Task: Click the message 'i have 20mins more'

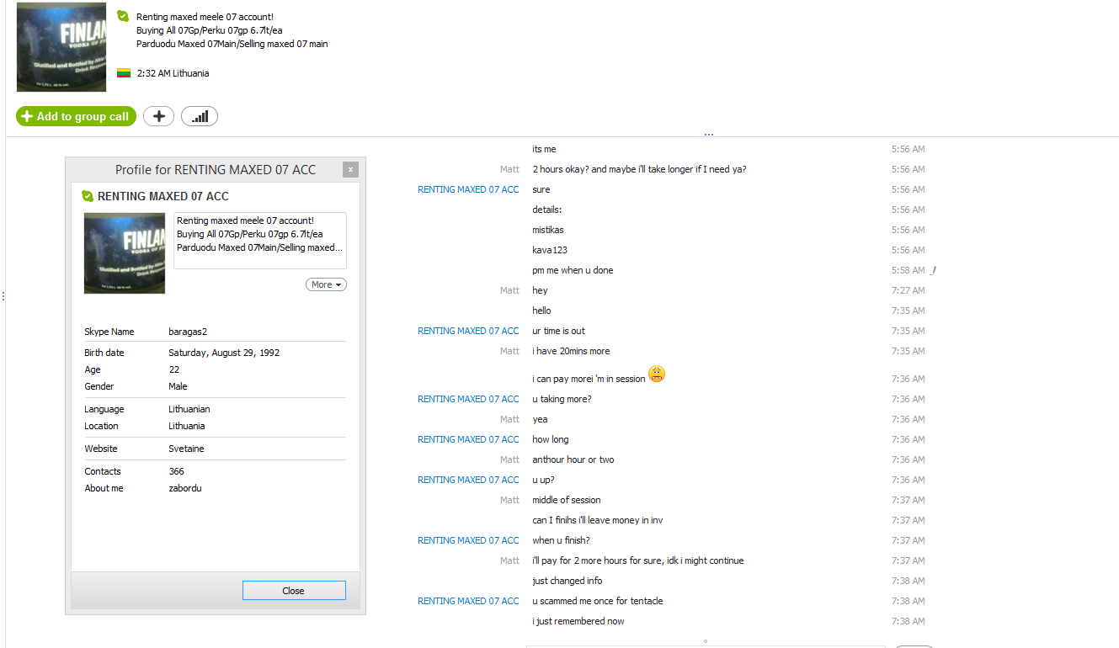Action: [571, 351]
